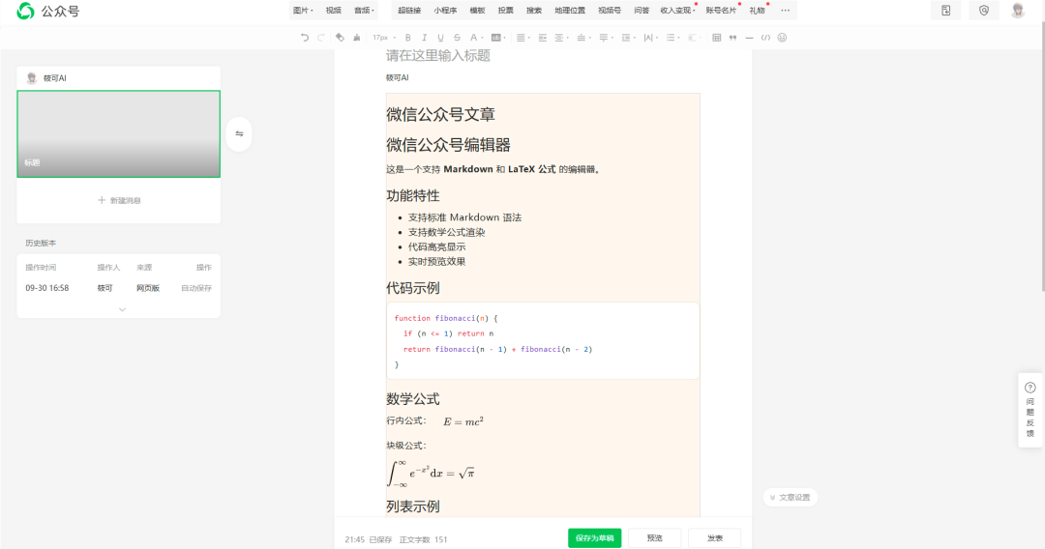Insert a horizontal divider line
This screenshot has width=1045, height=549.
[x=749, y=38]
